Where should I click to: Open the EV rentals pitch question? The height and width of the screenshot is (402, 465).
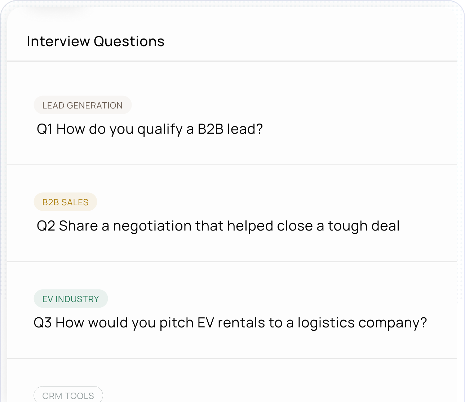(230, 323)
